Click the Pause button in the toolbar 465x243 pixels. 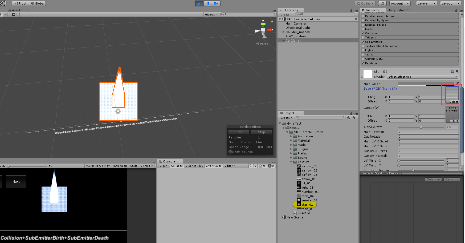[208, 3]
